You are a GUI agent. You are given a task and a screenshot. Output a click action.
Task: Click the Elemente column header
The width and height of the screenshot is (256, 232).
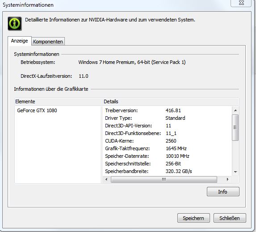pyautogui.click(x=59, y=101)
